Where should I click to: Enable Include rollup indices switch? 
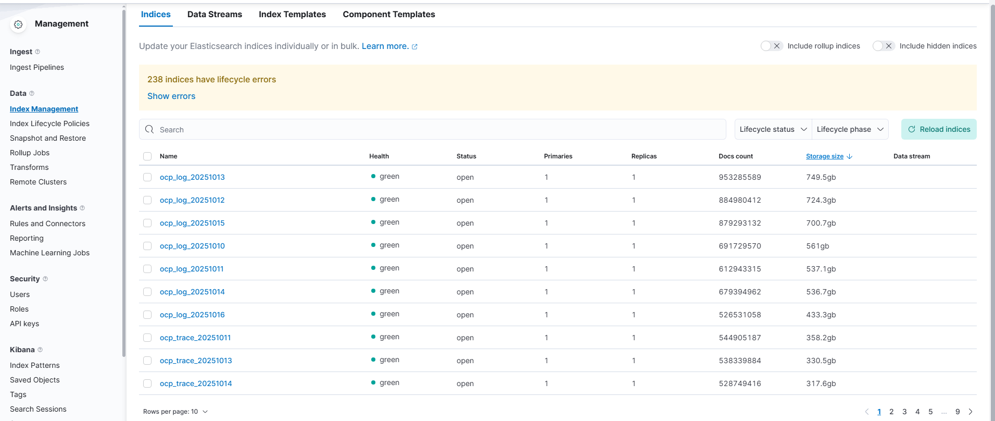click(x=771, y=46)
